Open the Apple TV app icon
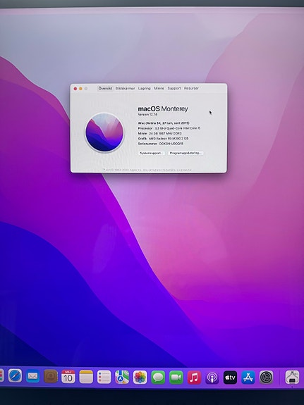Image resolution: width=304 pixels, height=405 pixels. (230, 378)
